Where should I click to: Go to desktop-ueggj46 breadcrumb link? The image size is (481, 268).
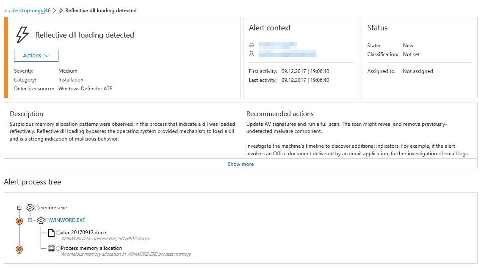coord(30,11)
